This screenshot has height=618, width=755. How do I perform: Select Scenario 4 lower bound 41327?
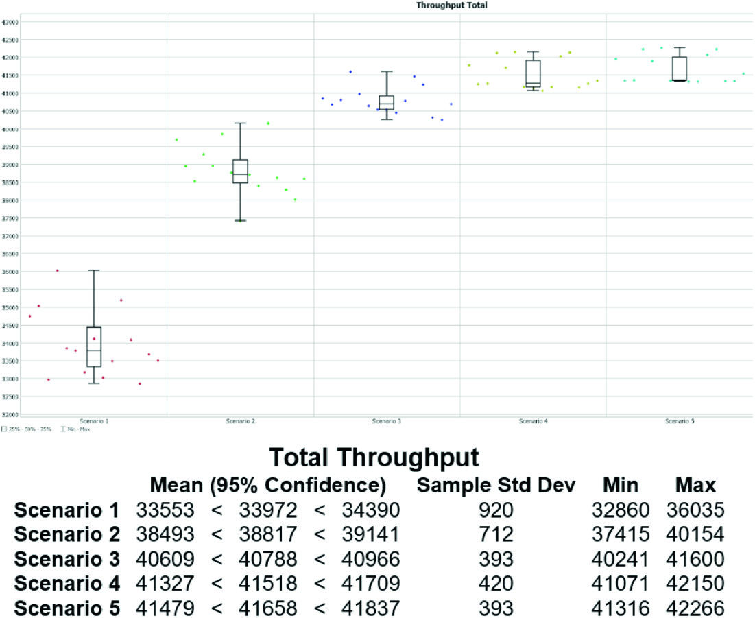(x=165, y=583)
